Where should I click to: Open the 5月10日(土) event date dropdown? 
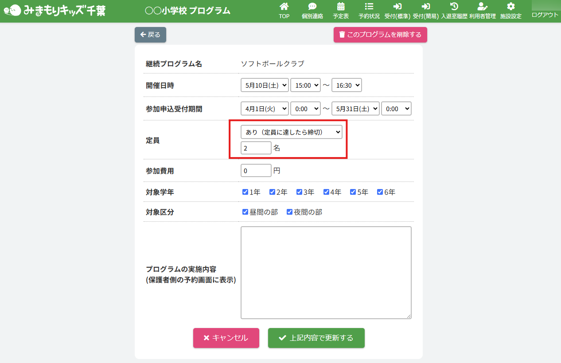[x=265, y=85]
